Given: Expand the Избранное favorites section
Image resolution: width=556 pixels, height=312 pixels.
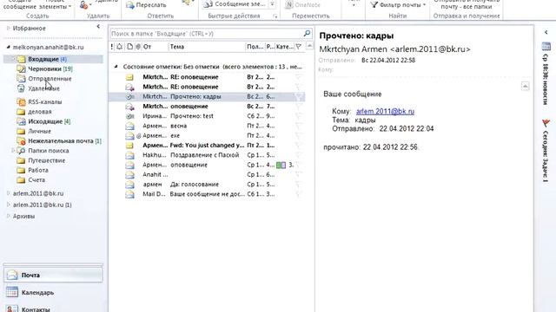Looking at the screenshot, I should click(8, 28).
